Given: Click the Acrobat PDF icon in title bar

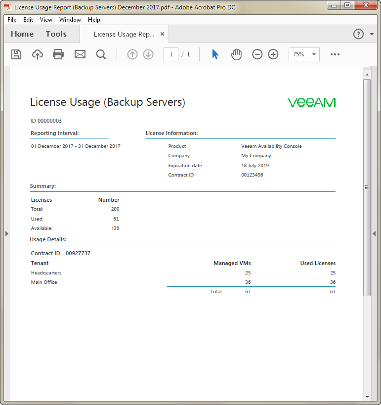Looking at the screenshot, I should tap(8, 7).
